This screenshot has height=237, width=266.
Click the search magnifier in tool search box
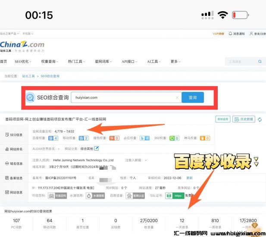[x=260, y=62]
